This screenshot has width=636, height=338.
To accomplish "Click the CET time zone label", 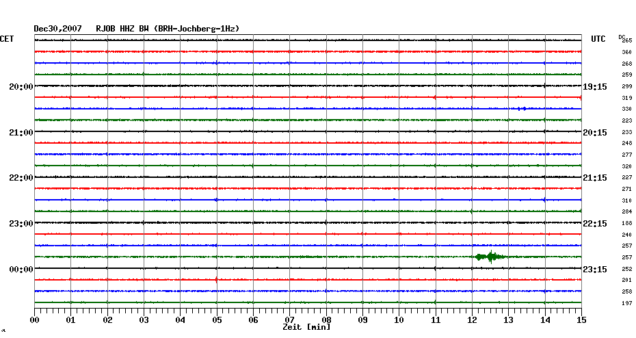I will coord(7,39).
